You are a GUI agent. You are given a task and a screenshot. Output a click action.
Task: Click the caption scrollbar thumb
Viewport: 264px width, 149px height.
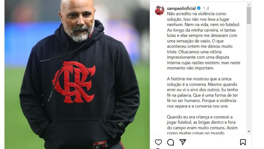(249, 15)
